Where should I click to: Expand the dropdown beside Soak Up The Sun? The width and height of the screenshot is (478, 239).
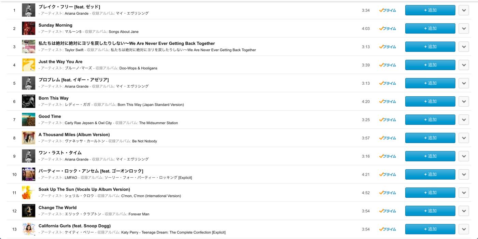(464, 193)
